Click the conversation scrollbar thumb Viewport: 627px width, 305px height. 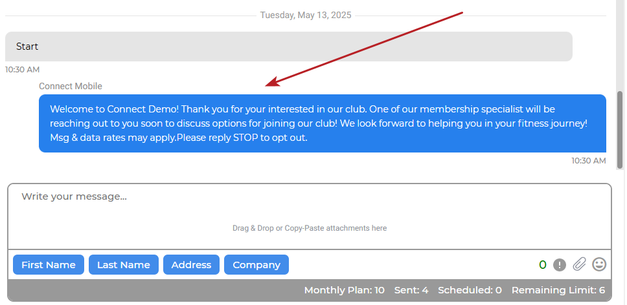click(620, 130)
